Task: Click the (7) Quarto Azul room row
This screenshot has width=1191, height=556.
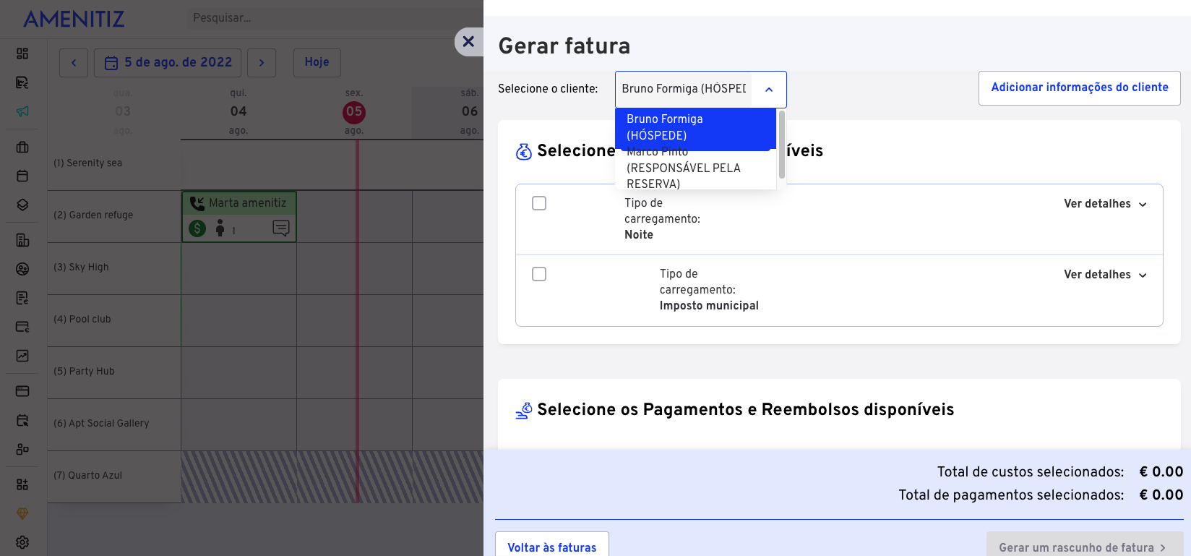Action: point(114,476)
